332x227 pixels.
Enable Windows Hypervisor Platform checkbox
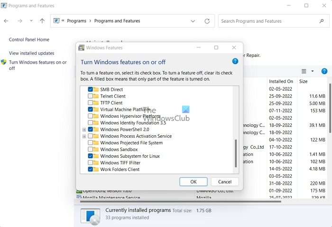(91, 116)
